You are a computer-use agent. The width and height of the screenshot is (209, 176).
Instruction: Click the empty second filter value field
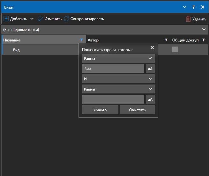coord(113,99)
